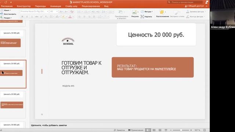This screenshot has width=235, height=132.
Task: Insert a text box with Надпись
Action: (146, 16)
